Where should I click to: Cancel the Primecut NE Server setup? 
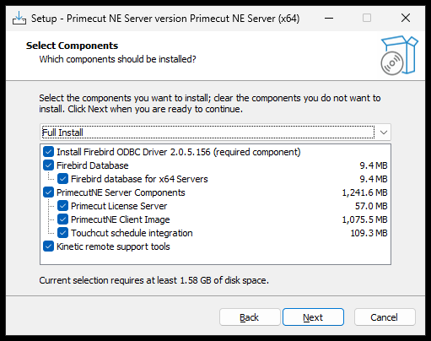(x=385, y=317)
